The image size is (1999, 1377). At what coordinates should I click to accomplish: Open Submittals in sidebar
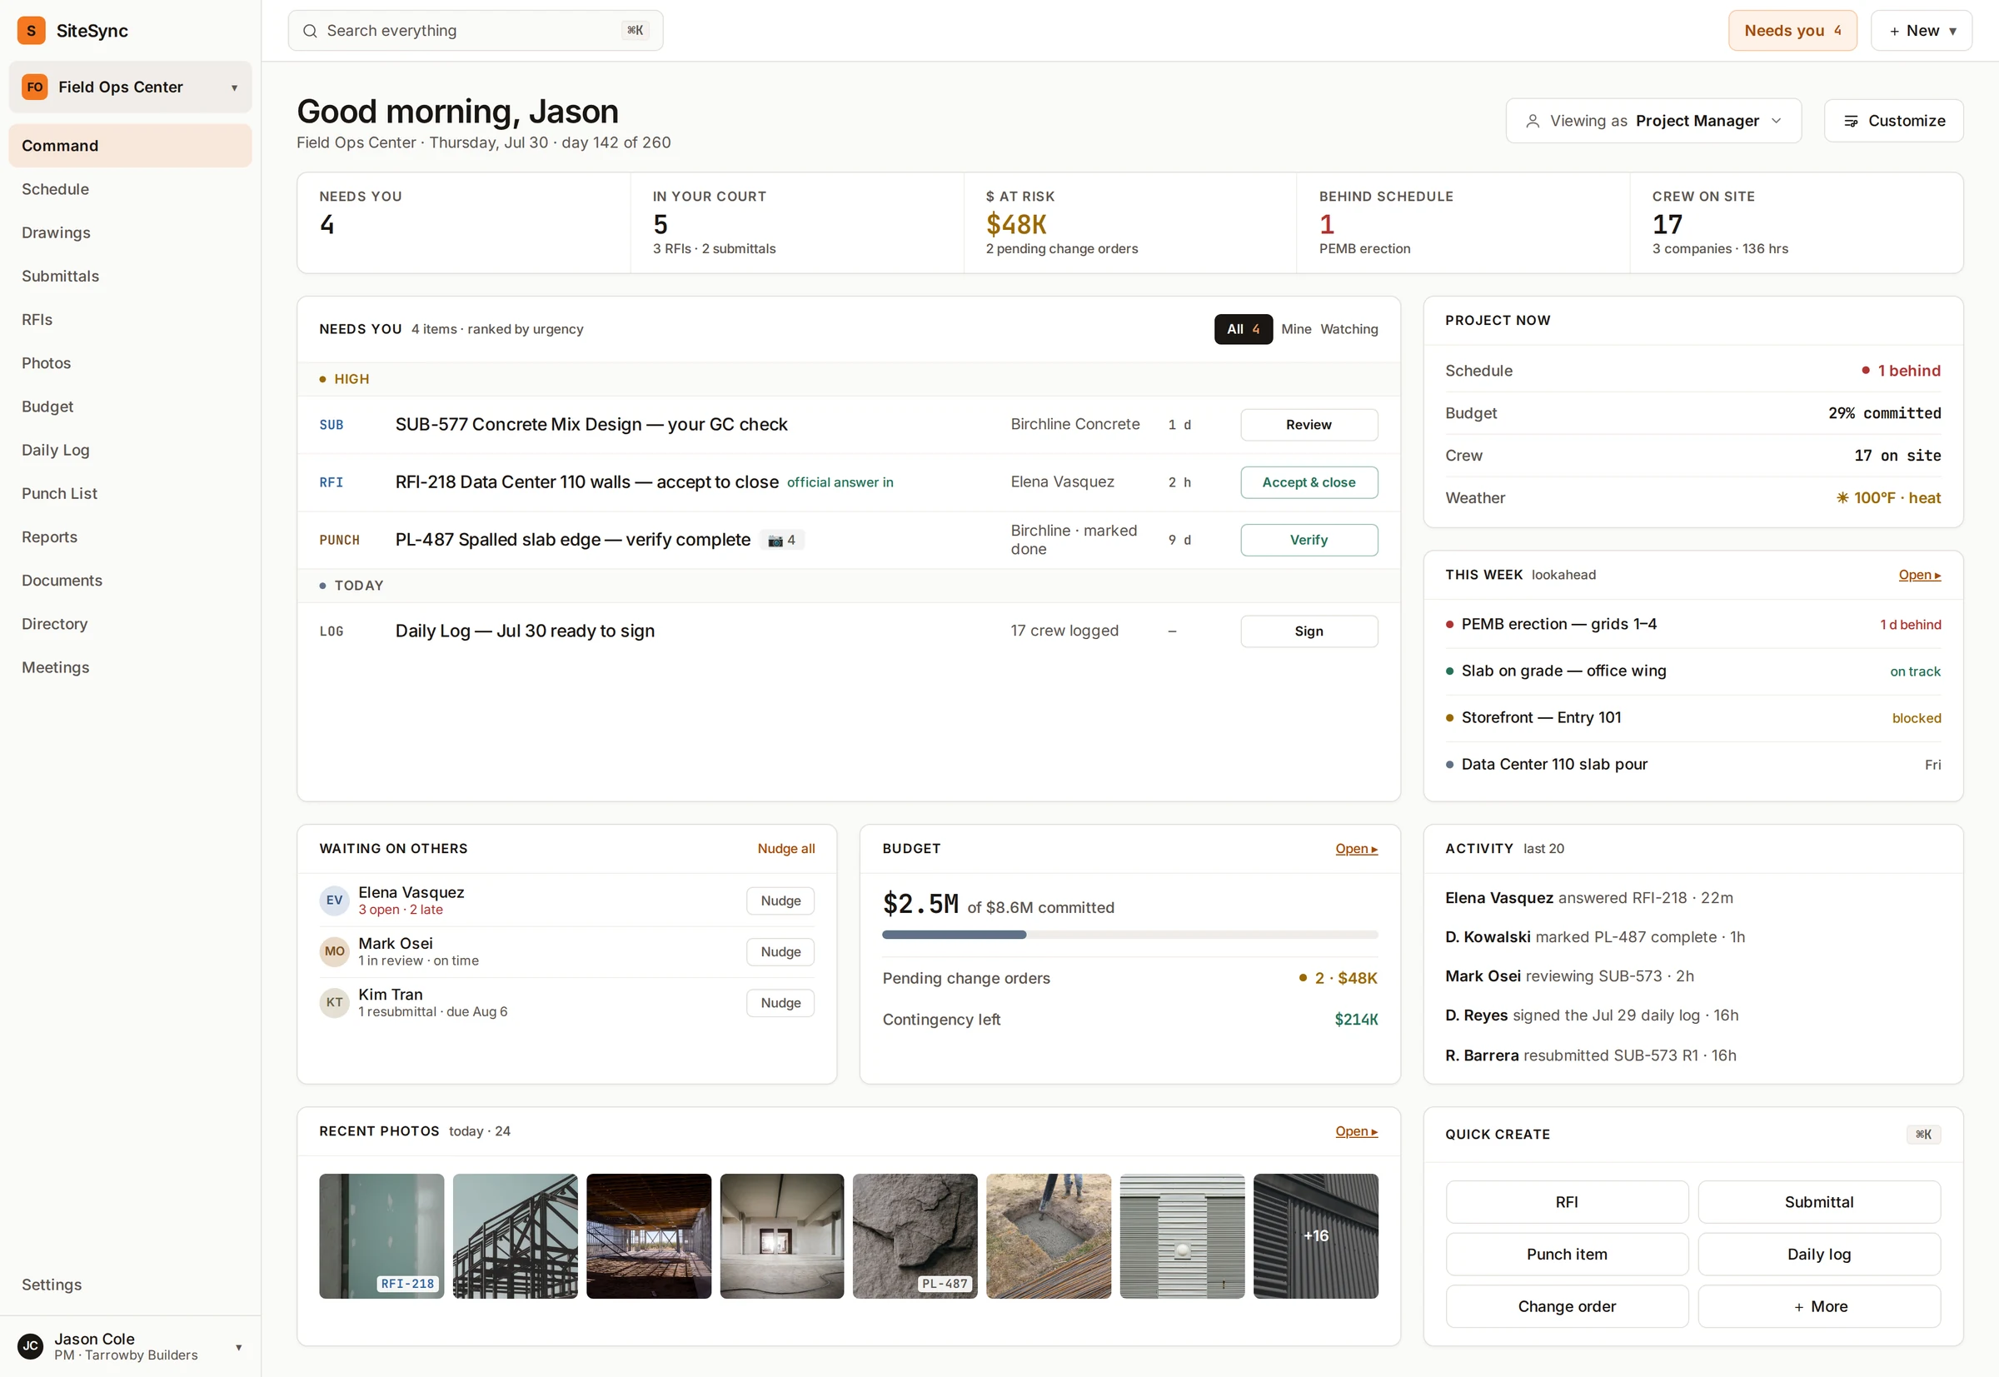coord(130,276)
